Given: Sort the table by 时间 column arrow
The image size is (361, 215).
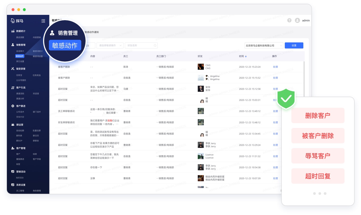Looking at the screenshot, I should (x=246, y=56).
